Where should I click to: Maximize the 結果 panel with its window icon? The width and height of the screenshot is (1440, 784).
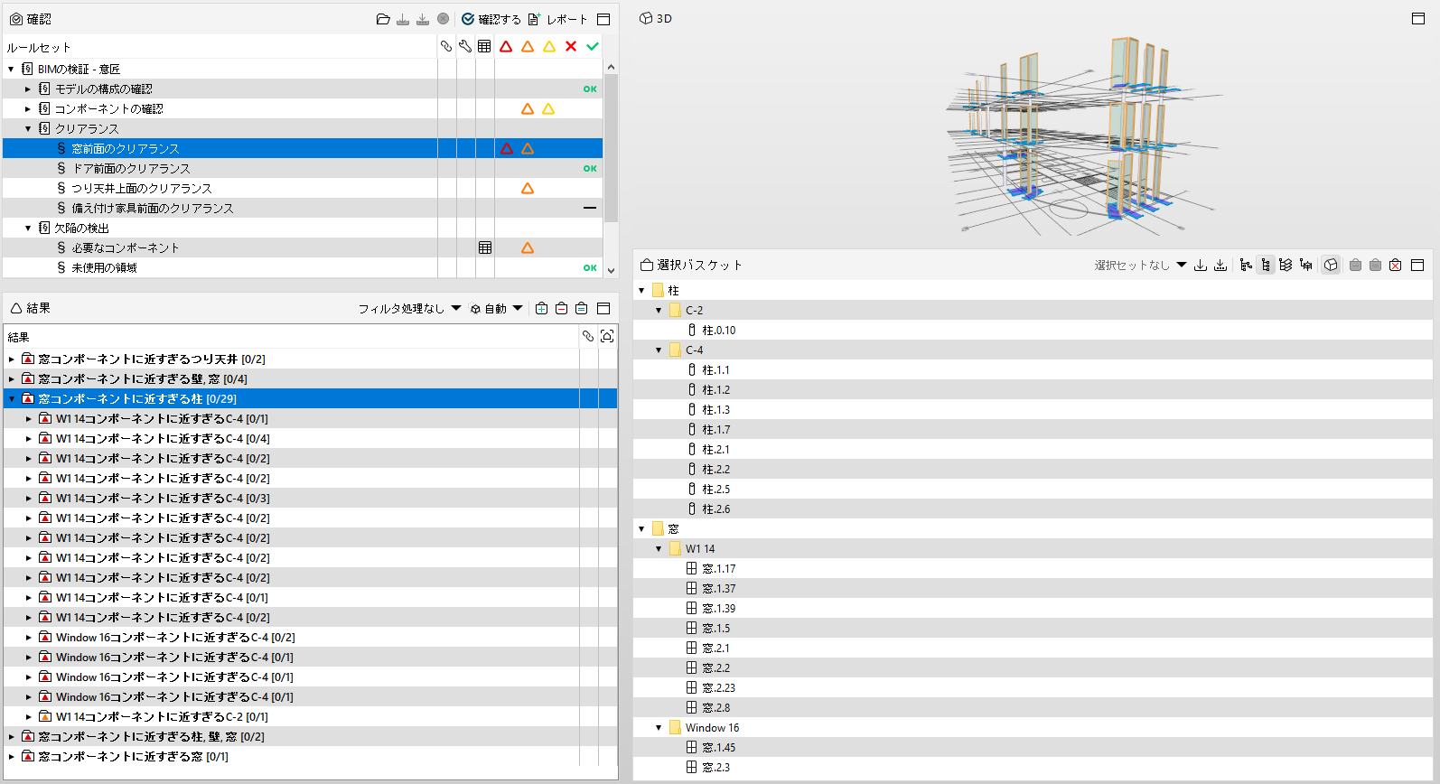tap(603, 308)
